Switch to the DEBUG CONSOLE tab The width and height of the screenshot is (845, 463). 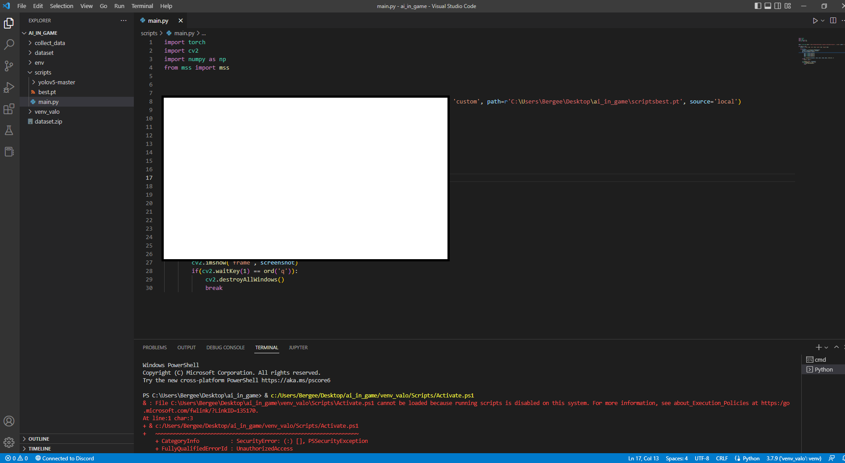[x=225, y=347]
